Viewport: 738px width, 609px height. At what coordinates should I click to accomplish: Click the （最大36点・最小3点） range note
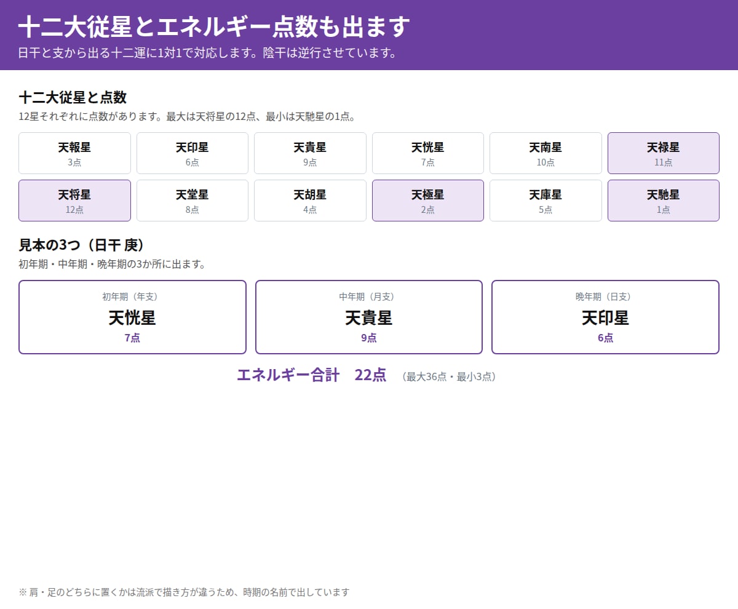449,376
